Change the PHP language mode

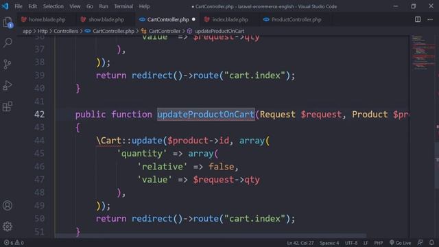pos(378,243)
